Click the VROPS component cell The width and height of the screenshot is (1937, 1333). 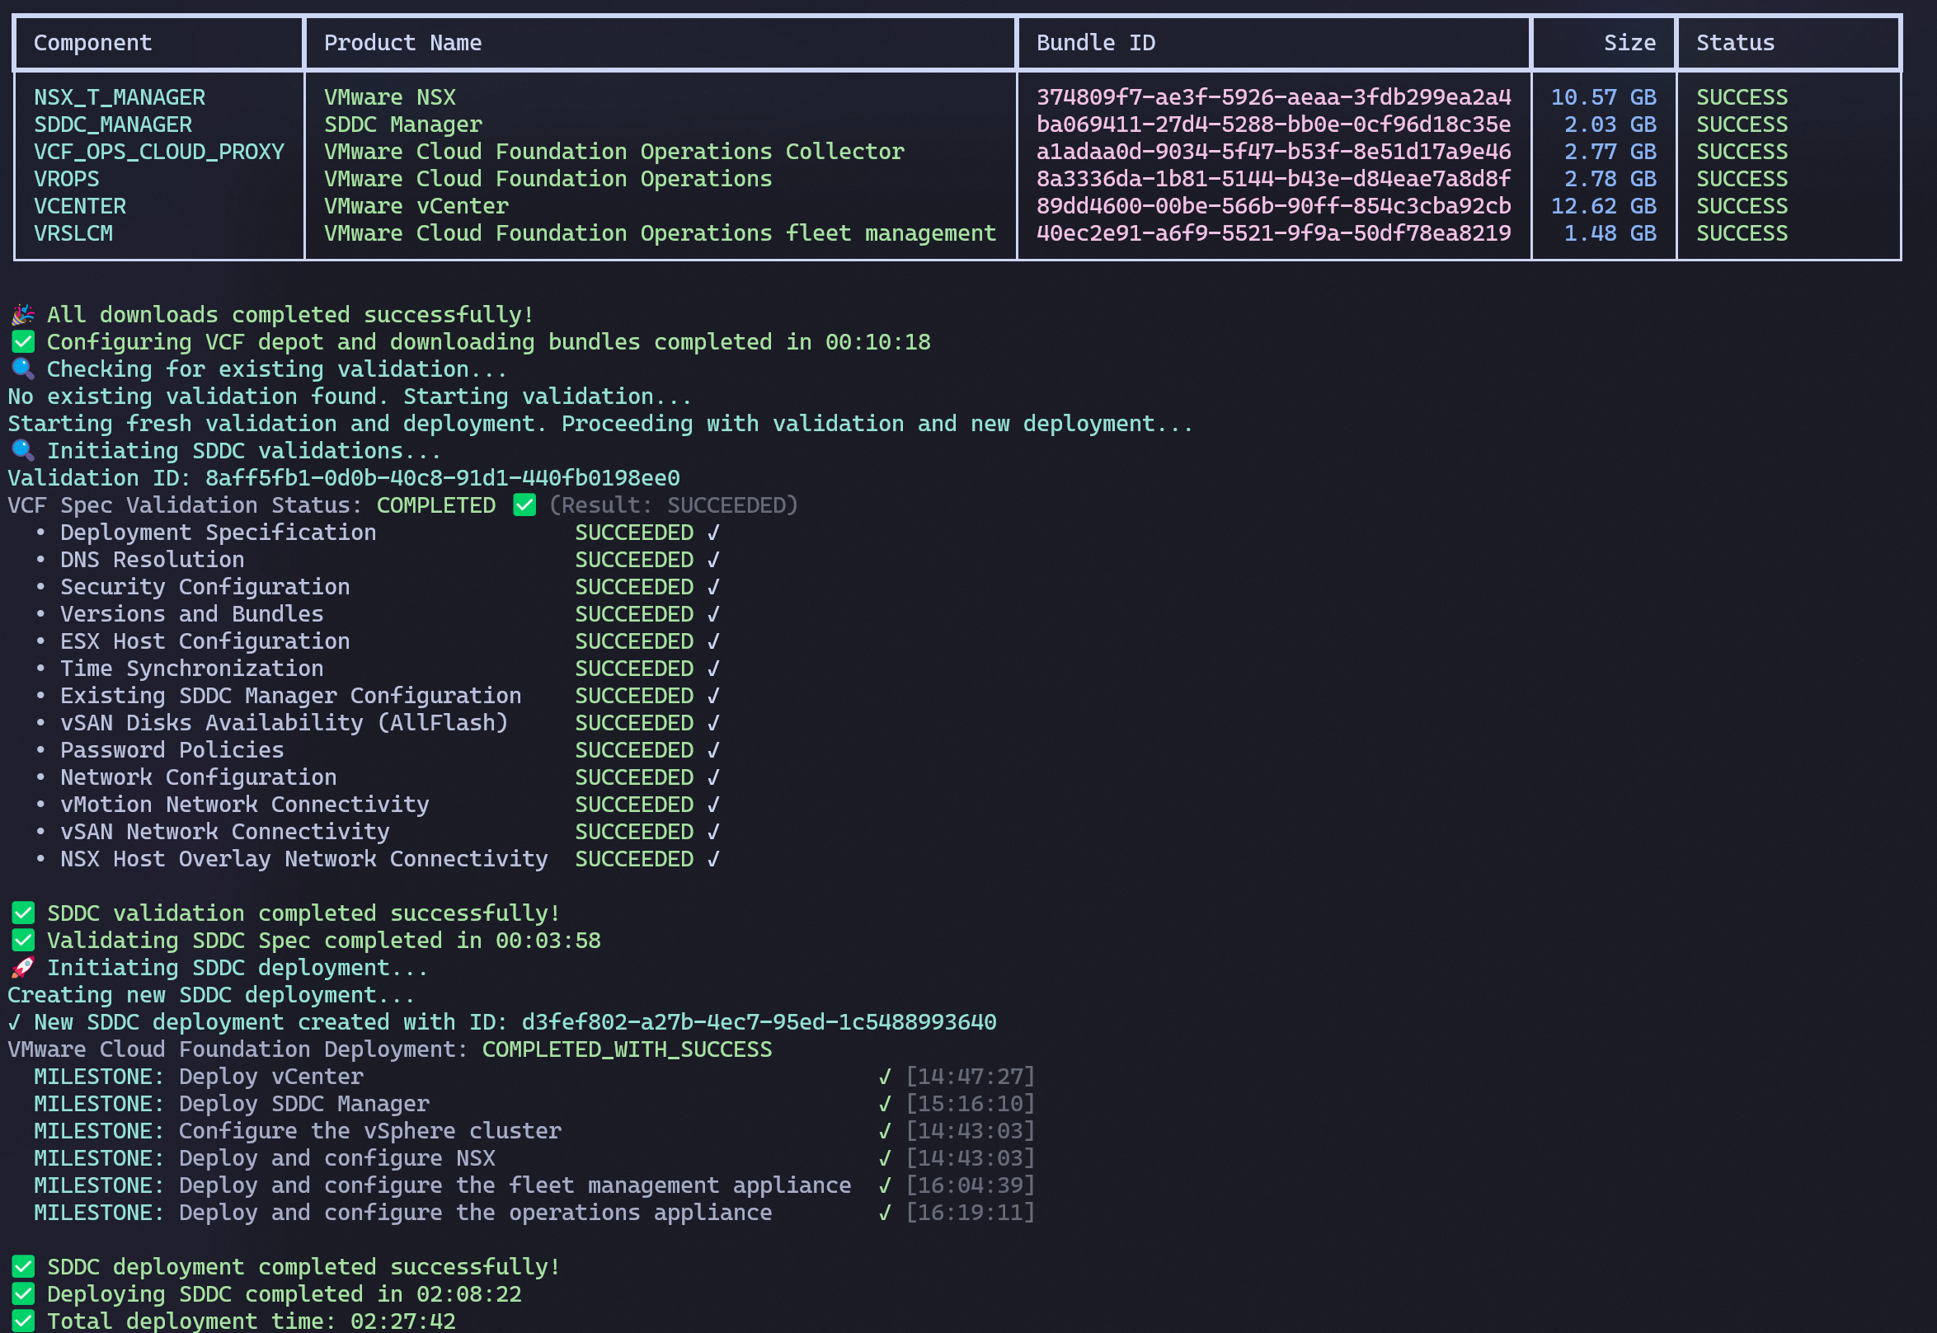[67, 179]
